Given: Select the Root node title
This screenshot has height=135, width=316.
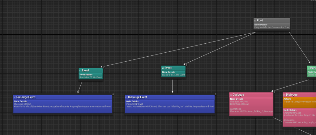Looking at the screenshot, I should (x=260, y=21).
